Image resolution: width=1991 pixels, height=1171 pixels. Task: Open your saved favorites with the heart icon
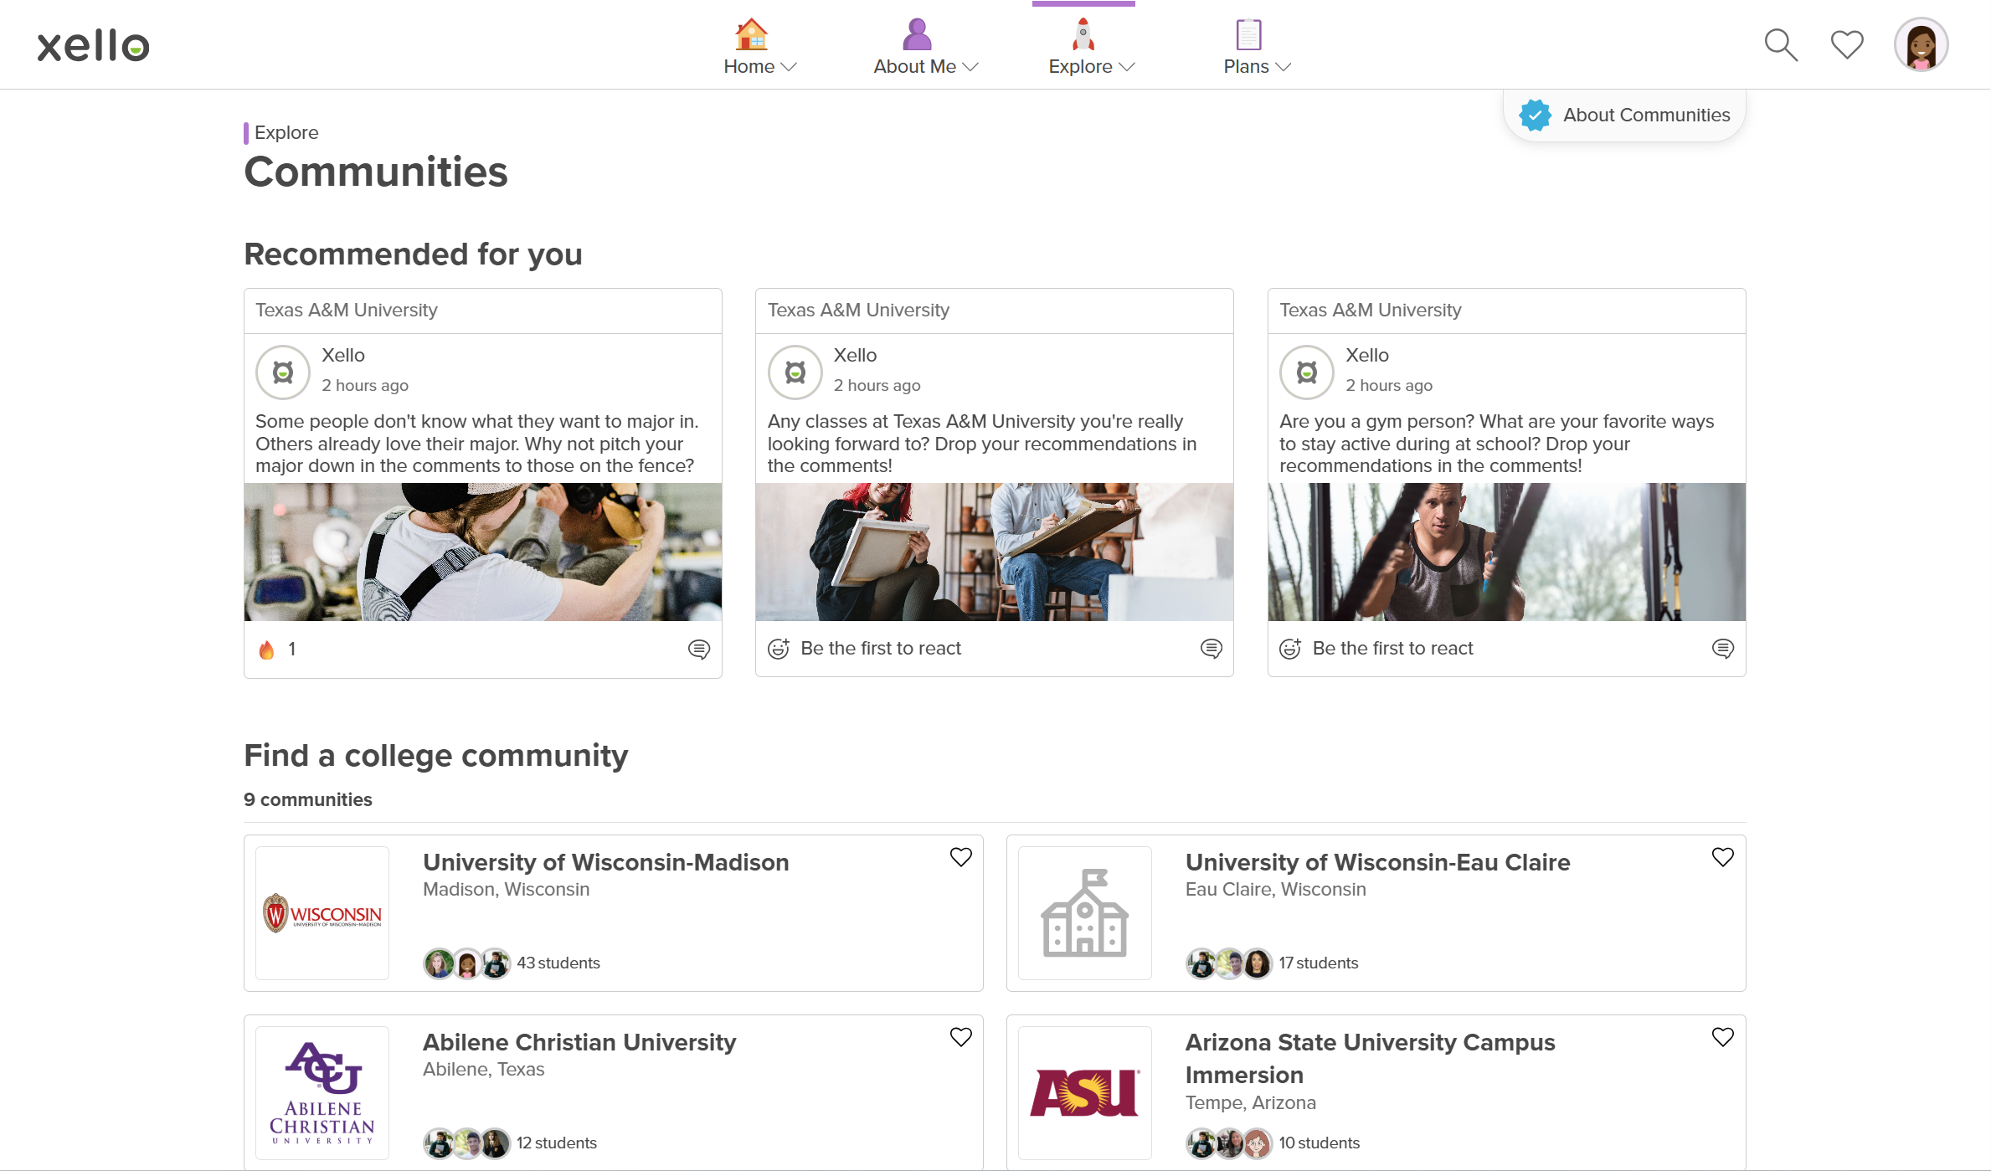click(1846, 44)
